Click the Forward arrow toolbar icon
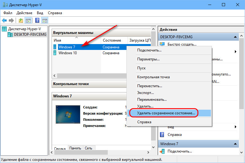This screenshot has height=163, width=245. [11, 21]
